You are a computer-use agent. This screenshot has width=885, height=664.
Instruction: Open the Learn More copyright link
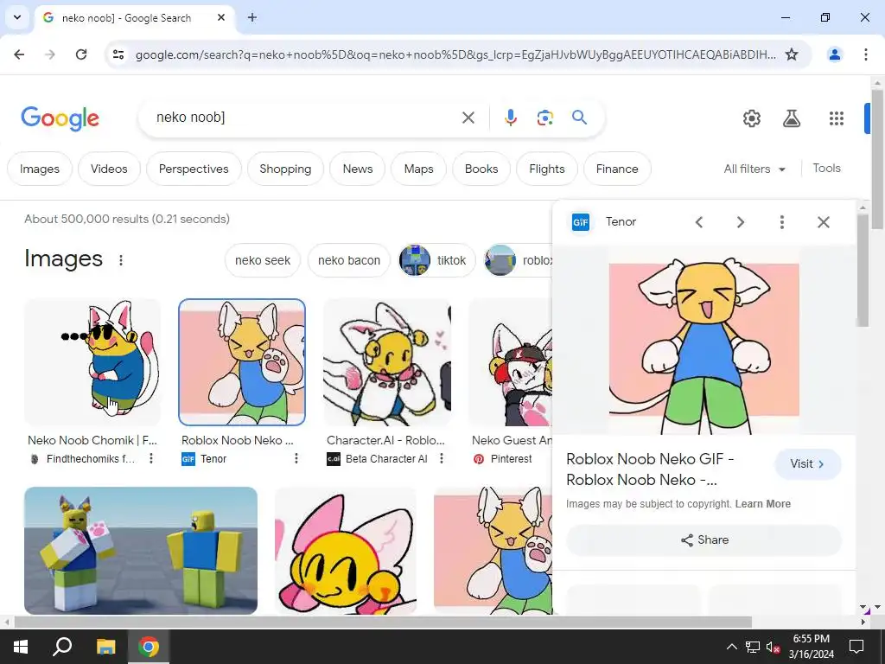coord(762,504)
